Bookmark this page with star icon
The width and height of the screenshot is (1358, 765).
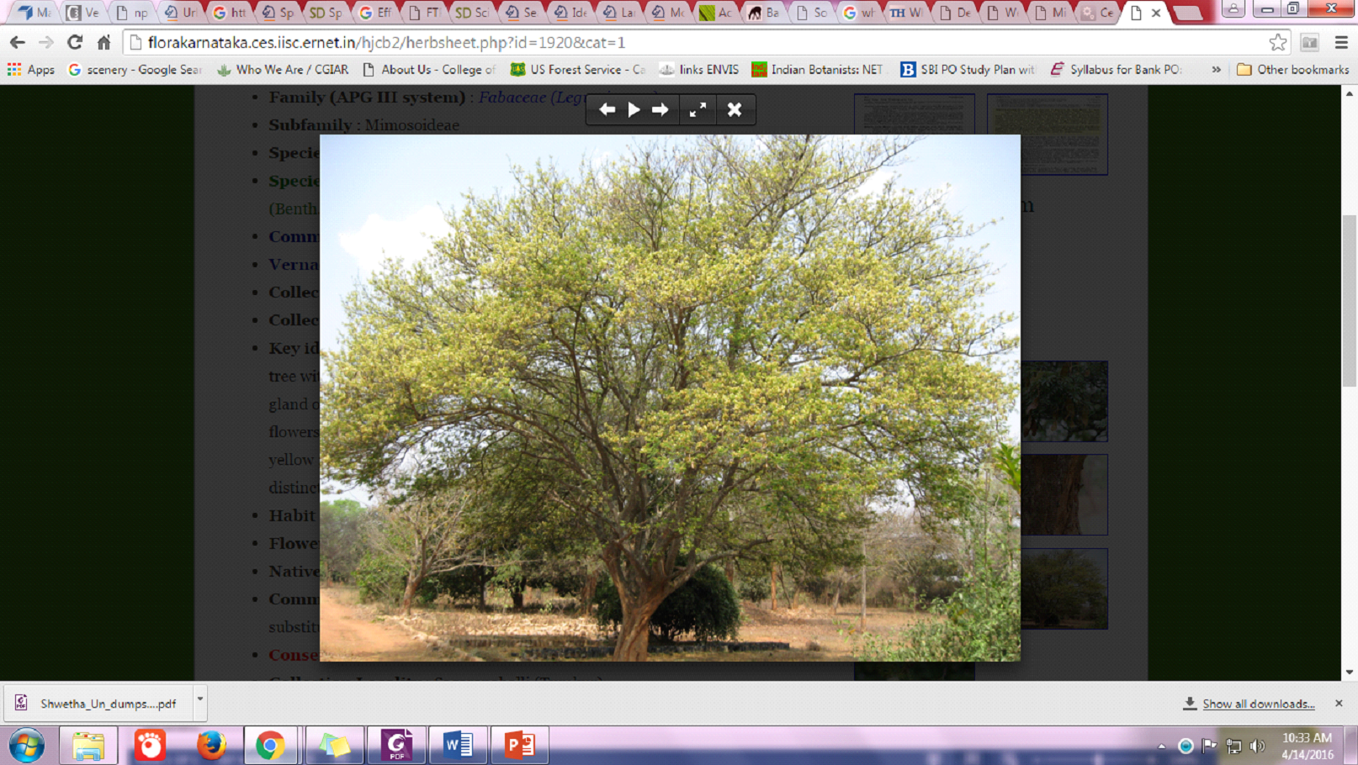[1277, 42]
